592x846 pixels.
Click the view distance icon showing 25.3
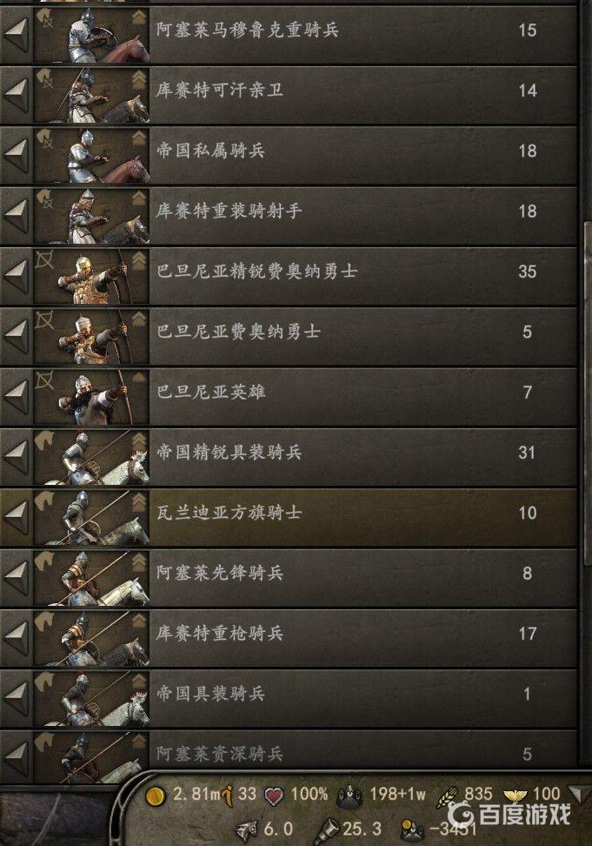327,829
